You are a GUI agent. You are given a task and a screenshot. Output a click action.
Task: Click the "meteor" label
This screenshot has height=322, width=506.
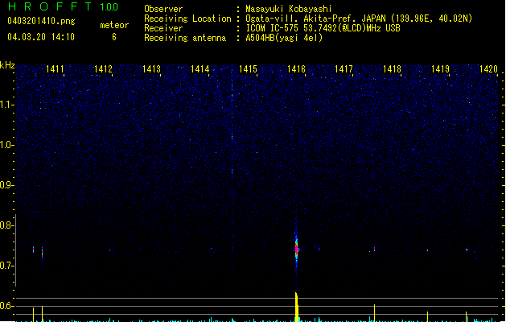pos(114,25)
